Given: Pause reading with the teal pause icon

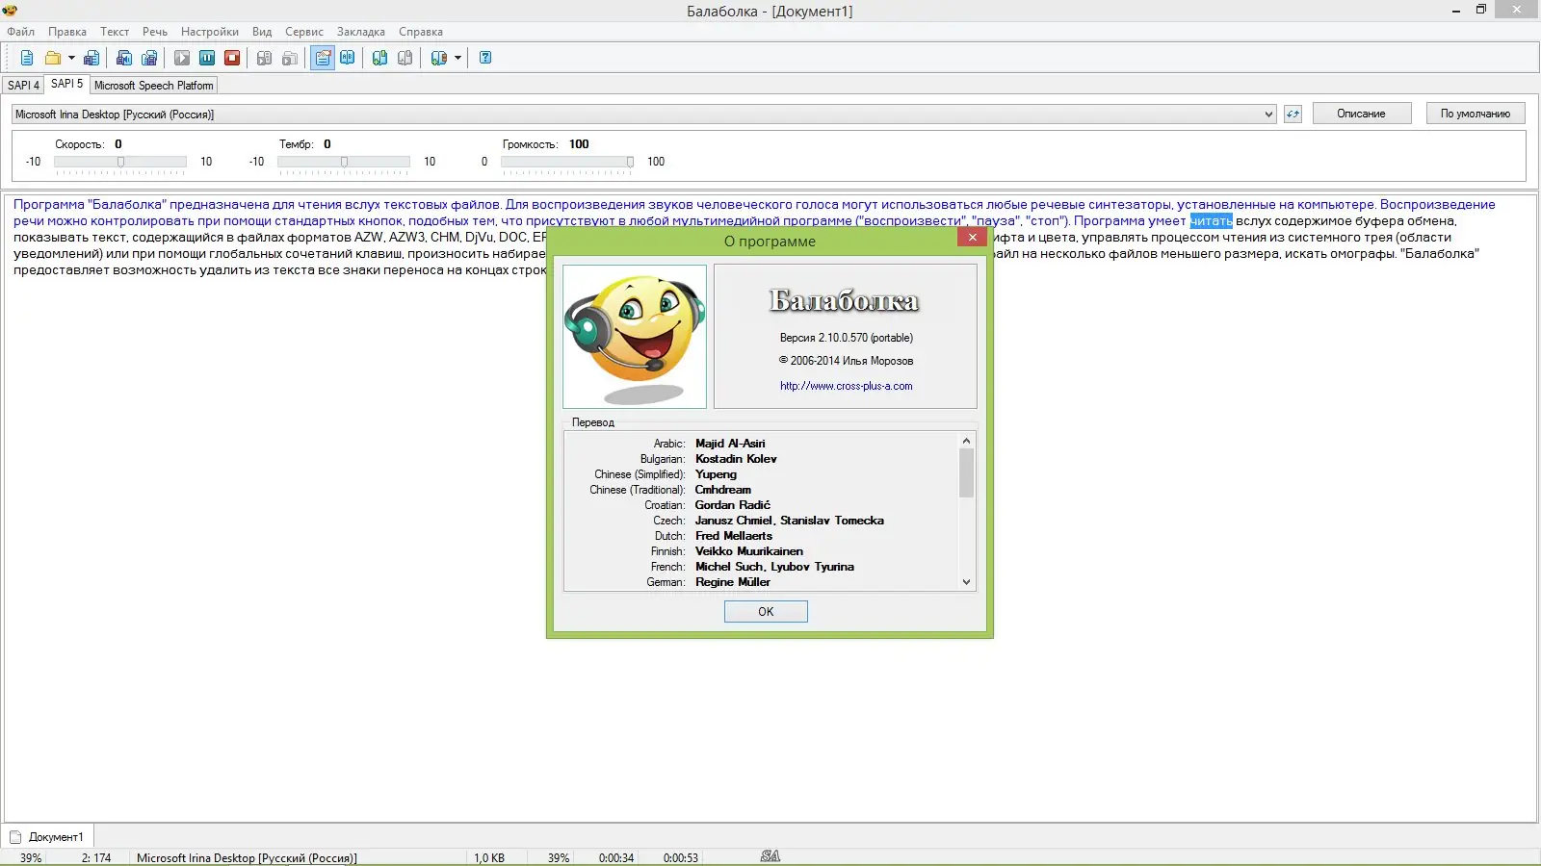Looking at the screenshot, I should [x=207, y=58].
